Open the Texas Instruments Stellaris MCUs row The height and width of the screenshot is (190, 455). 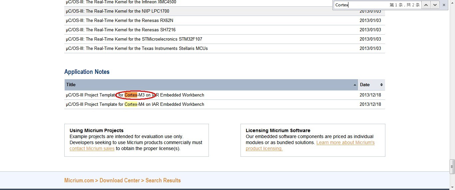coord(225,48)
